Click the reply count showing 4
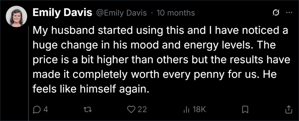 coord(46,109)
